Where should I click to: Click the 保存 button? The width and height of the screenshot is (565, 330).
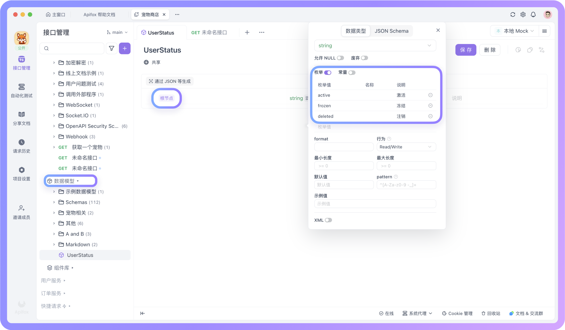pyautogui.click(x=466, y=50)
